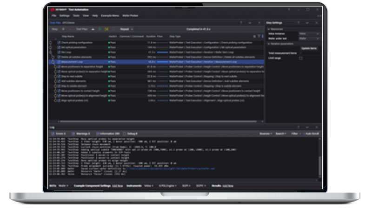Select the Step to next subdie row

point(157,76)
